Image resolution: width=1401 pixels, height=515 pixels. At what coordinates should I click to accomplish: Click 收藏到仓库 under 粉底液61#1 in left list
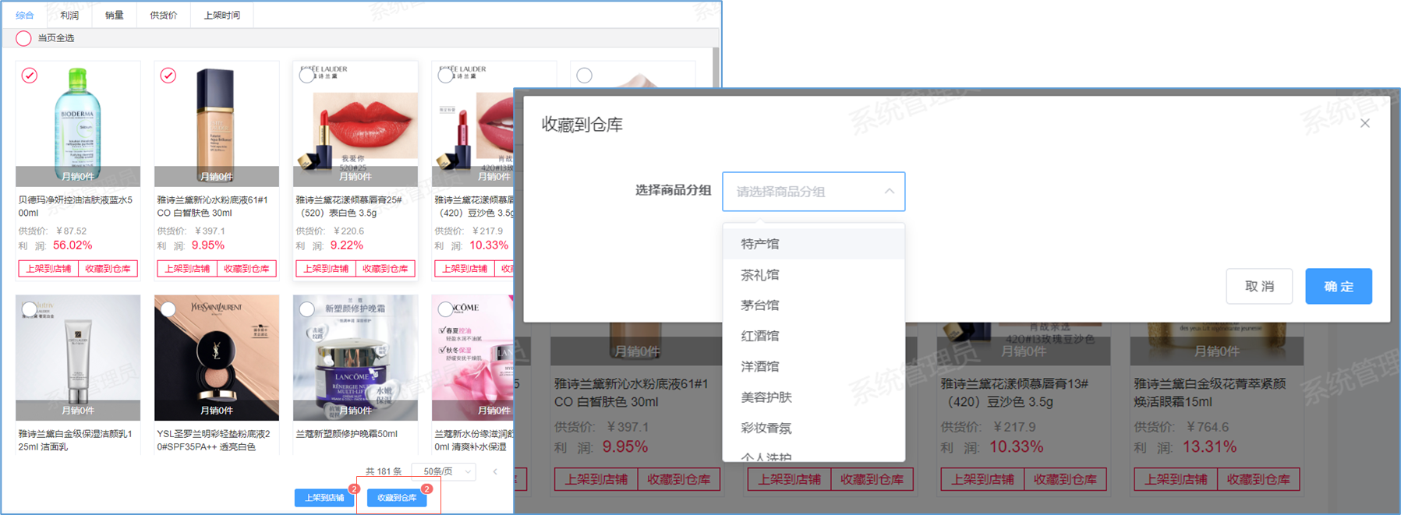coord(246,269)
